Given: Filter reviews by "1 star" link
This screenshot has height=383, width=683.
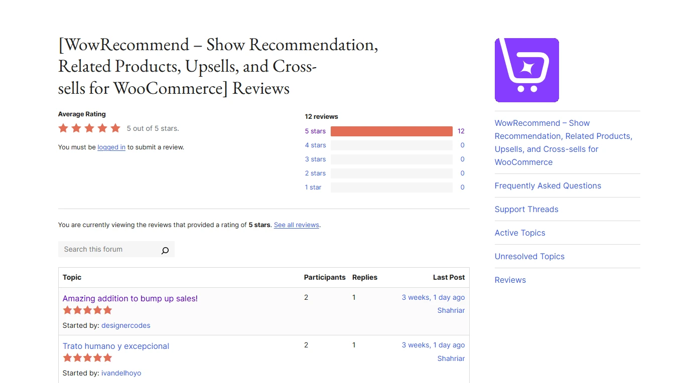Looking at the screenshot, I should click(x=313, y=187).
